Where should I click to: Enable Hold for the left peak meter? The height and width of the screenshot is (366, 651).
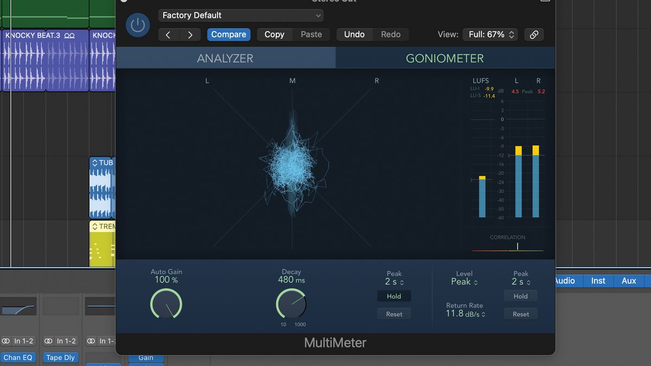pyautogui.click(x=394, y=296)
